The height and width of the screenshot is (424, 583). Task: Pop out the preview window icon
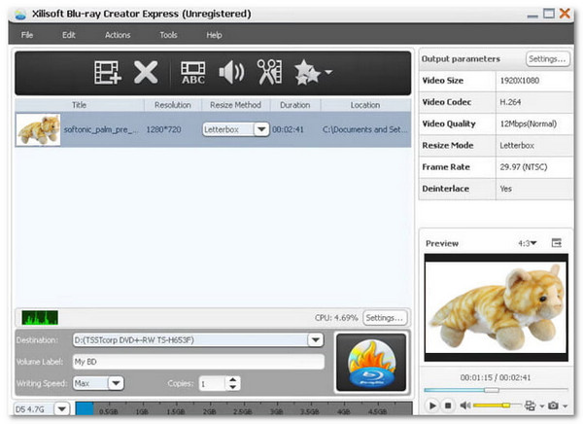point(556,243)
